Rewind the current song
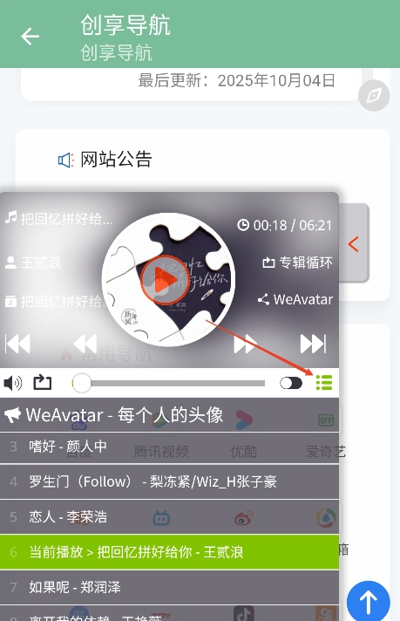This screenshot has height=621, width=400. pyautogui.click(x=85, y=344)
